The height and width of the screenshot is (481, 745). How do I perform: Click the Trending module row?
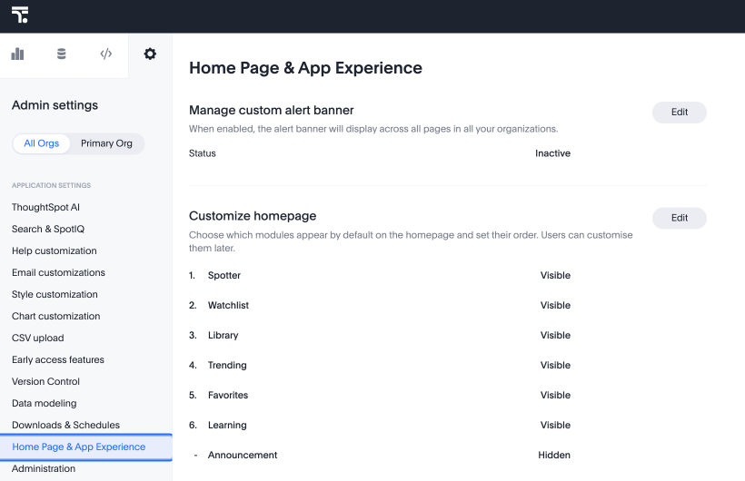[x=380, y=365]
